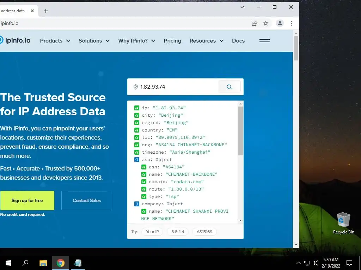Try the AS15169 sample chip
361x270 pixels.
(204, 232)
